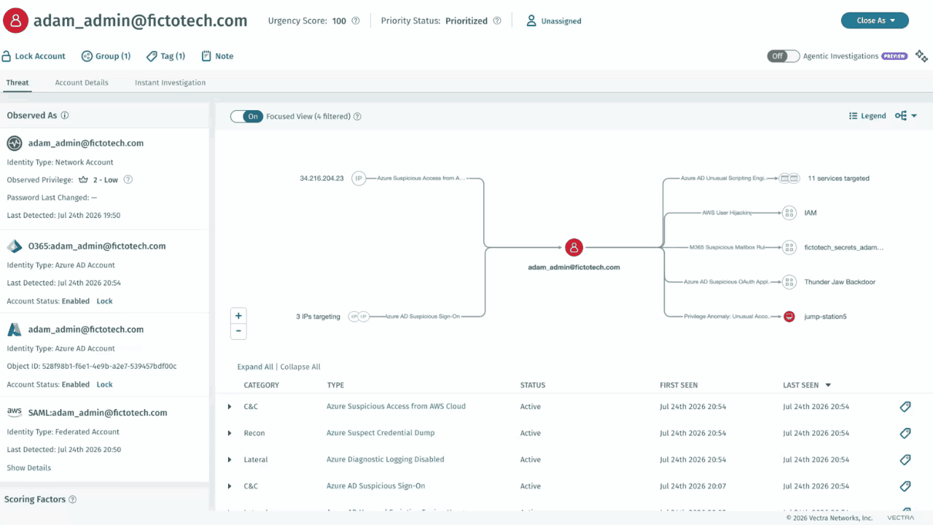Select the 11 services targeted node icon
This screenshot has height=525, width=933.
point(789,178)
